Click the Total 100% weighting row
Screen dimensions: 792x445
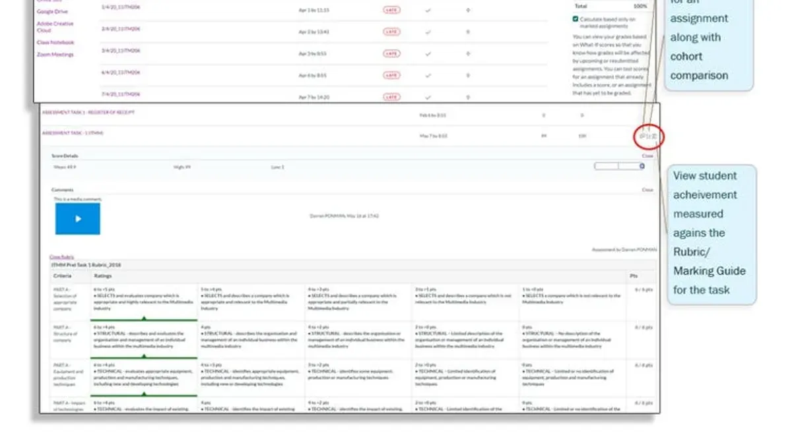(610, 6)
